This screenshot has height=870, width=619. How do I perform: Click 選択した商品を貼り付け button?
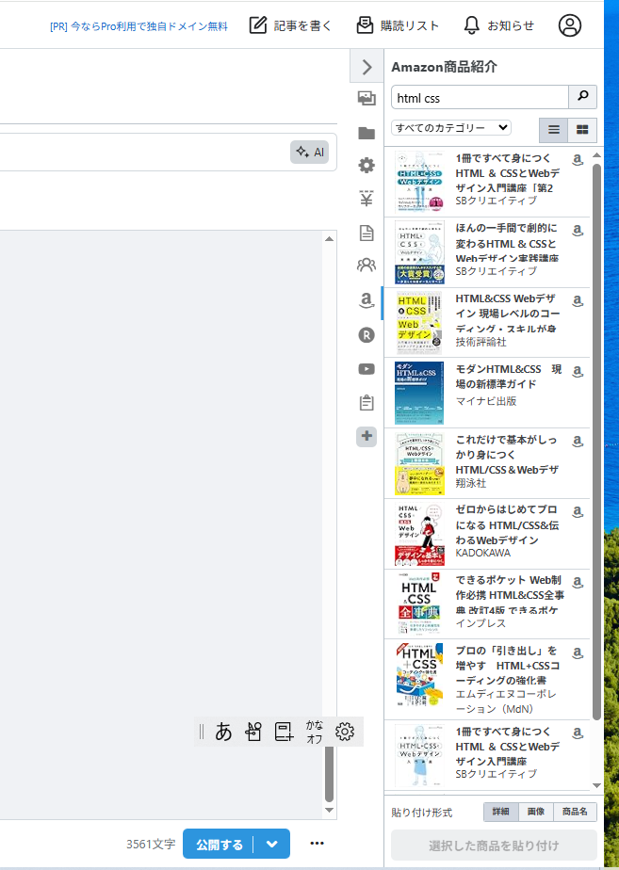494,845
